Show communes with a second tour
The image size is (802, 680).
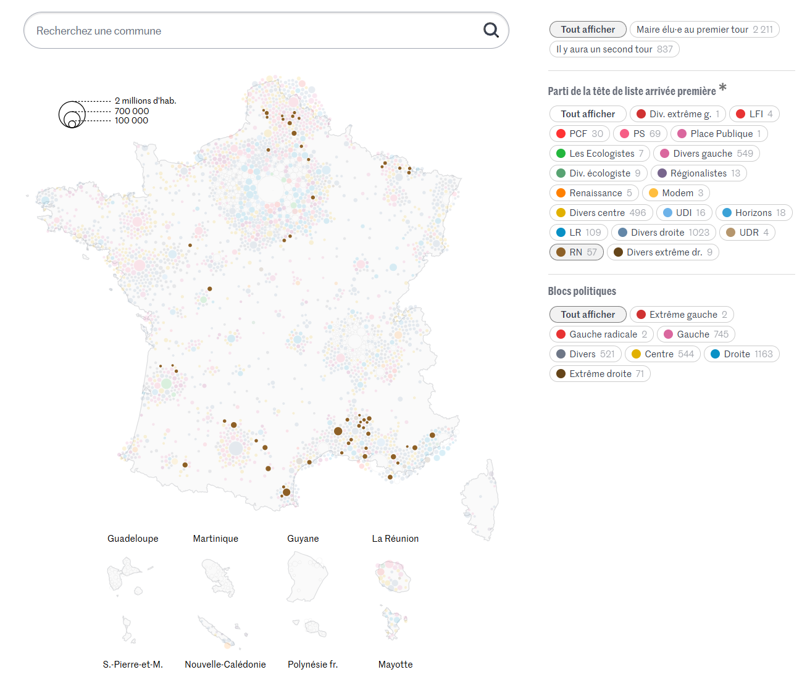[614, 49]
